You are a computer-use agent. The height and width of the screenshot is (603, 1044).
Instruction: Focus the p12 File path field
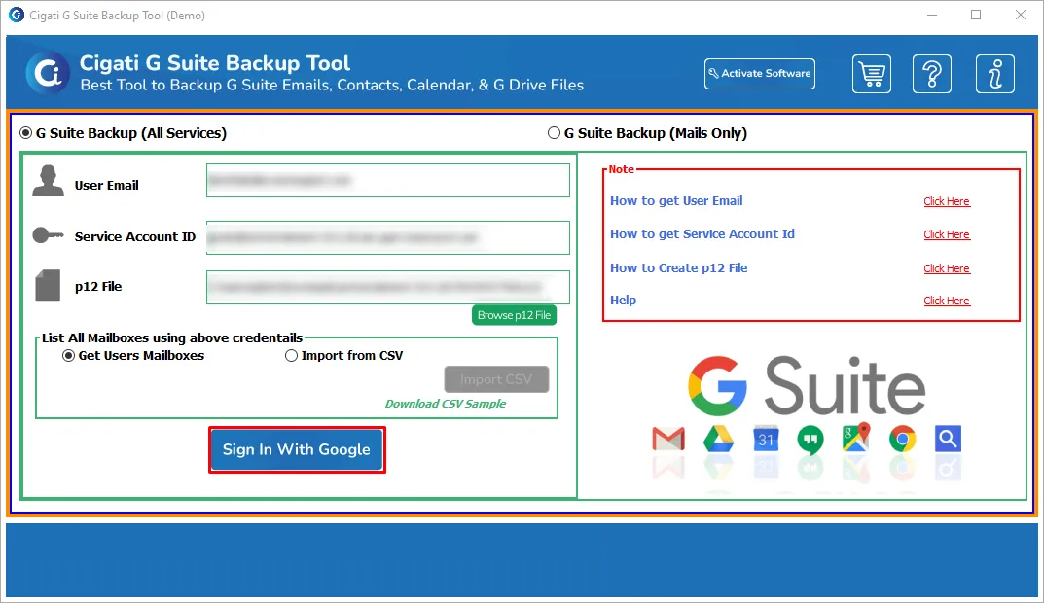click(x=388, y=288)
